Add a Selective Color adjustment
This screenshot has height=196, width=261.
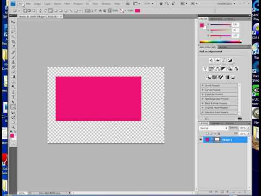tap(233, 77)
